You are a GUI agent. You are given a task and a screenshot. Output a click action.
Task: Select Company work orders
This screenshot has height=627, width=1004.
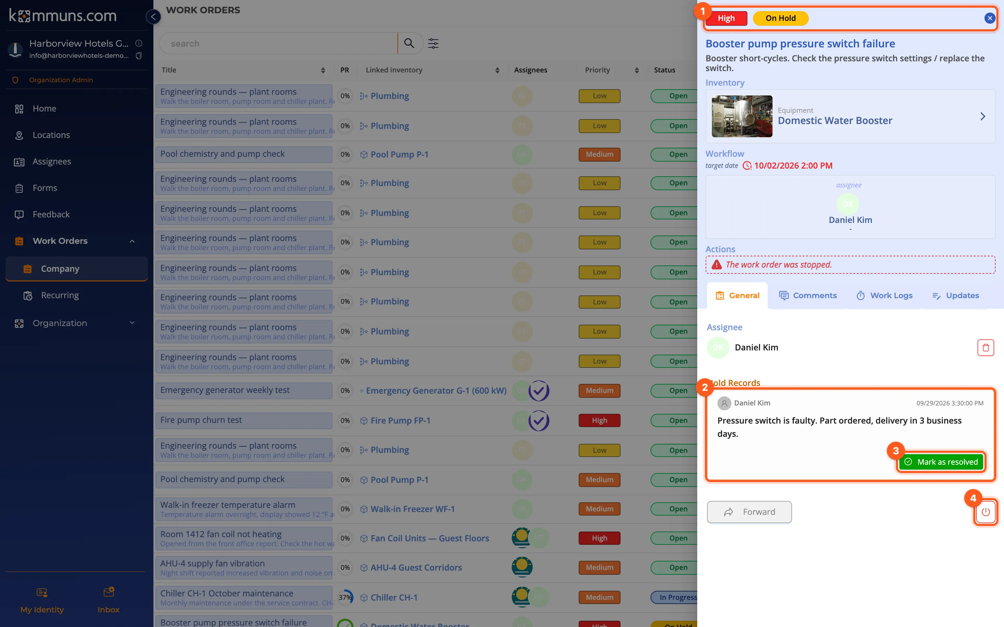(x=77, y=269)
